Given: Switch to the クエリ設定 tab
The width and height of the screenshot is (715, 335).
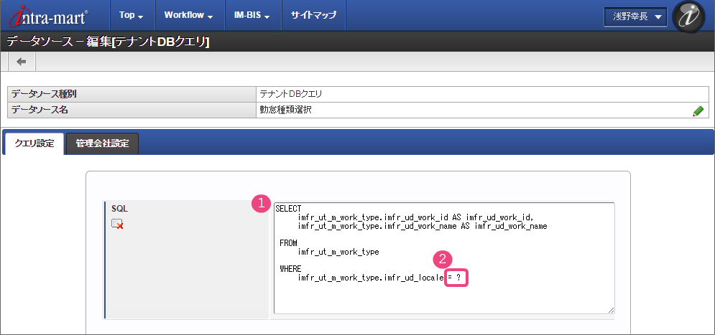Looking at the screenshot, I should [x=34, y=143].
